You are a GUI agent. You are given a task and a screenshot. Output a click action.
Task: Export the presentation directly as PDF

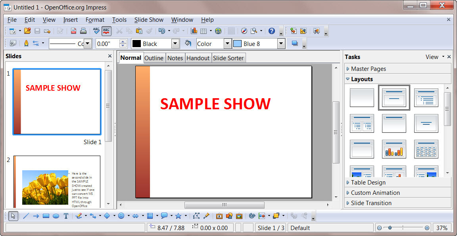(73, 30)
